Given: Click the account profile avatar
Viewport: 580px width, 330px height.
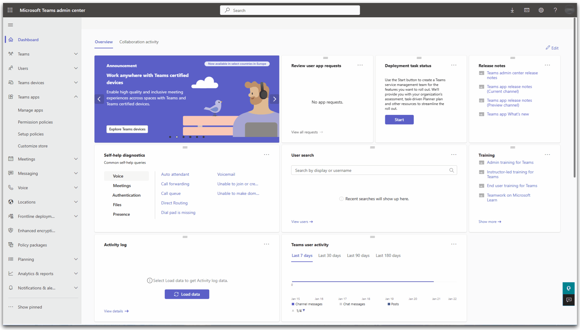Looking at the screenshot, I should point(570,10).
